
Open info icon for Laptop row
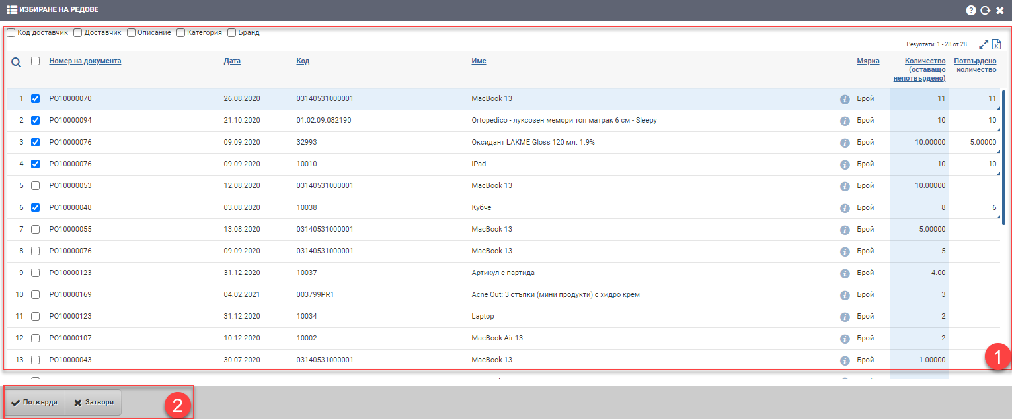point(845,317)
